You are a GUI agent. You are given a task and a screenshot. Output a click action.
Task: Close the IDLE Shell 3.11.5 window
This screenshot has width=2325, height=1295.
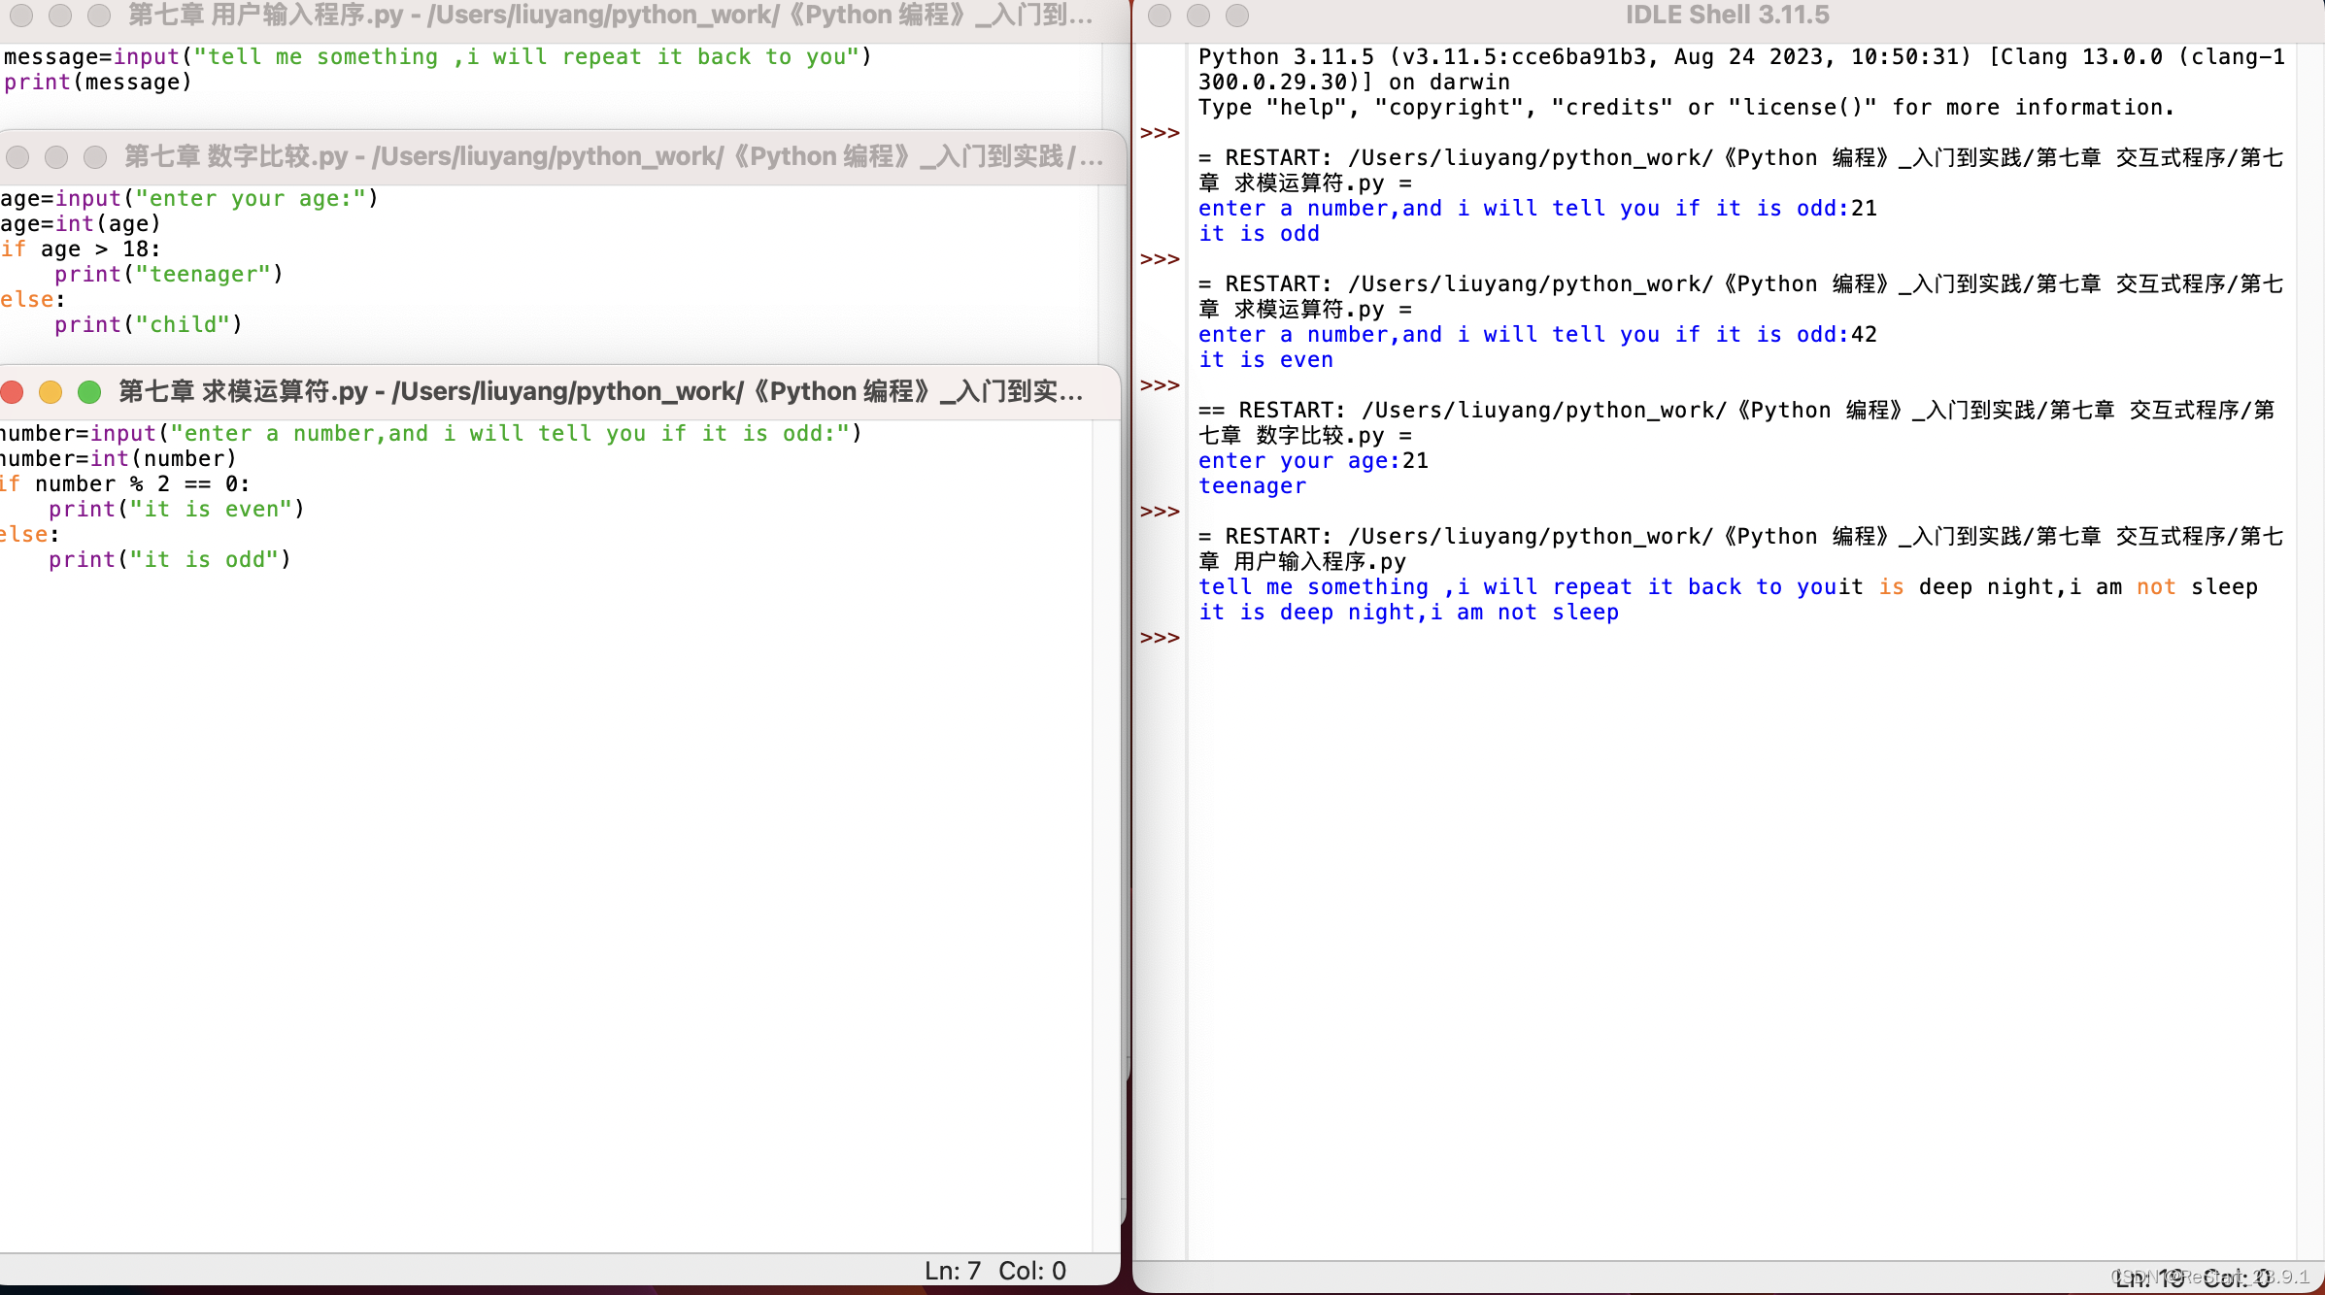tap(1160, 16)
